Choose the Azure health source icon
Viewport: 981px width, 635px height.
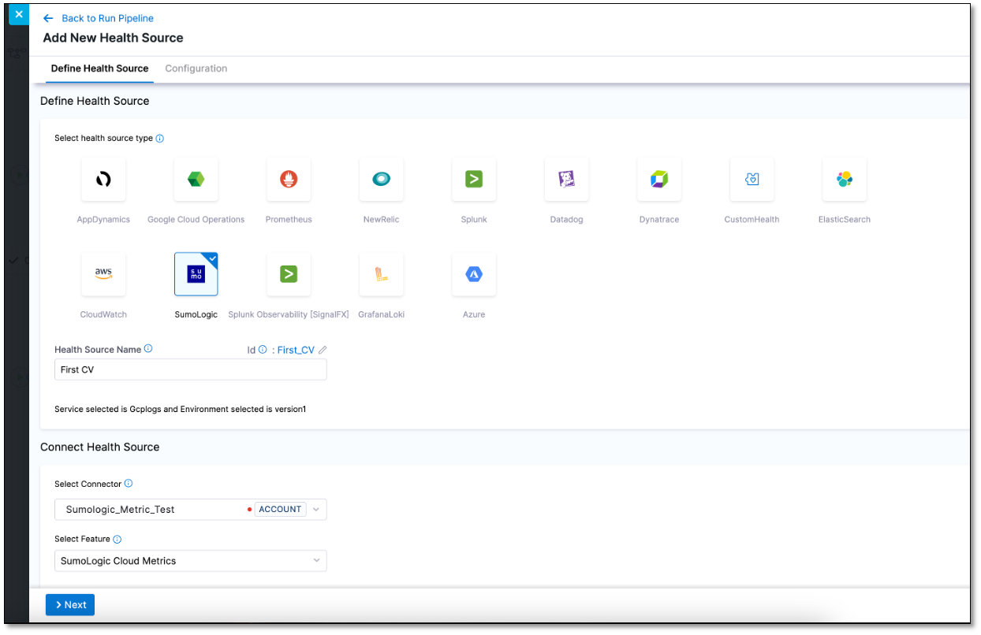pyautogui.click(x=474, y=274)
